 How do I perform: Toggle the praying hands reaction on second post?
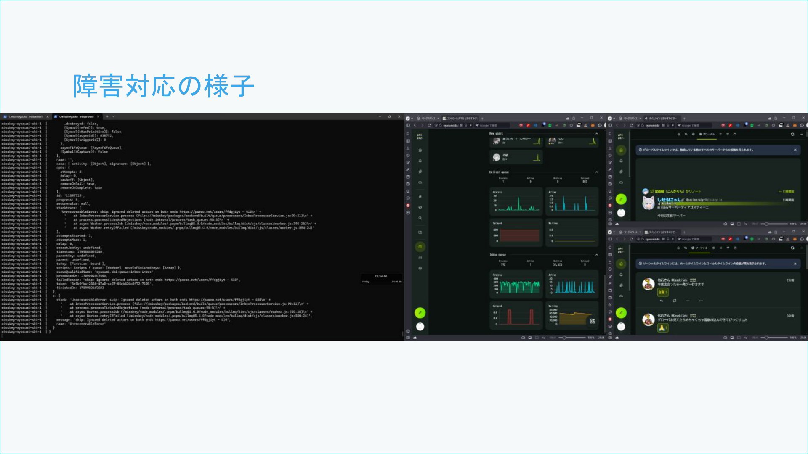[x=663, y=328]
